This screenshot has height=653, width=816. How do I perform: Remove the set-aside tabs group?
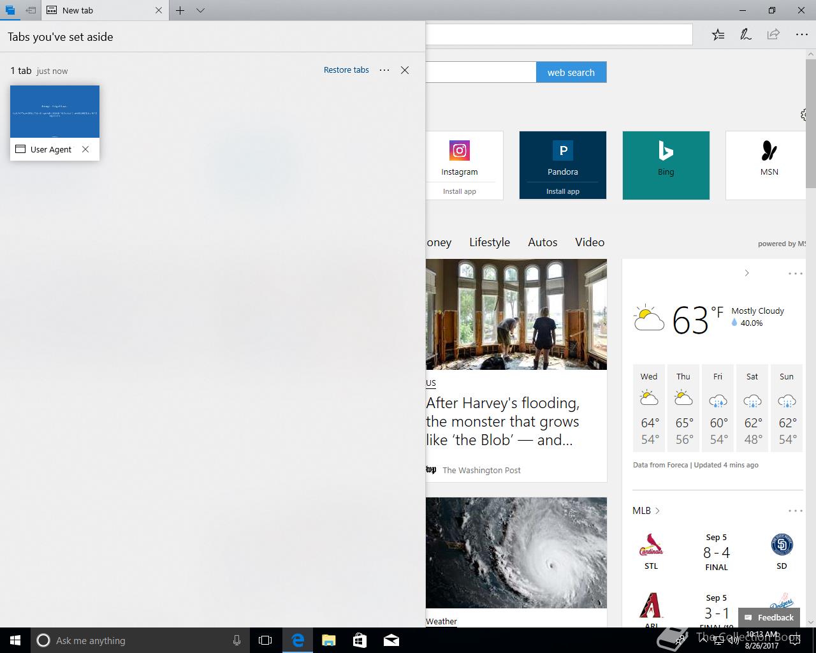point(405,70)
